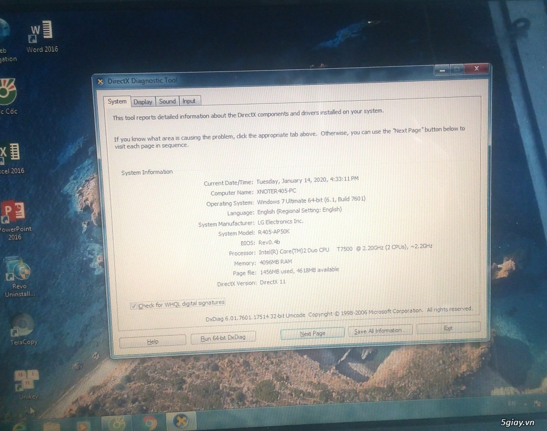This screenshot has width=547, height=431.
Task: Open the UniKey desktop shortcut
Action: click(27, 384)
